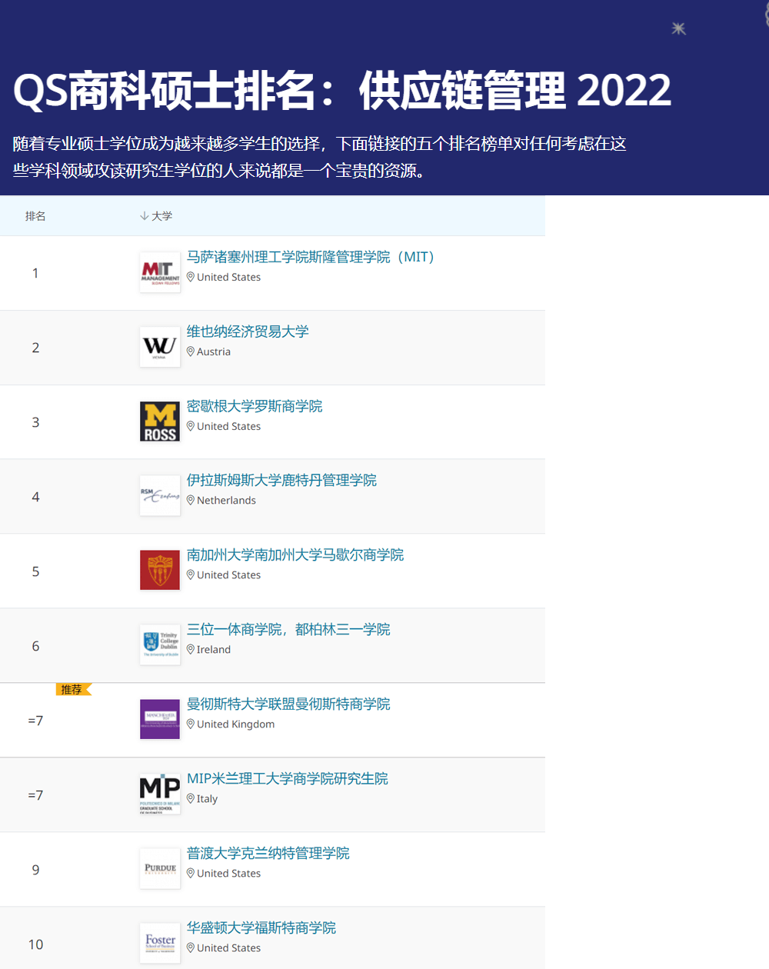Click the star icon in header
The width and height of the screenshot is (769, 969).
(x=678, y=28)
